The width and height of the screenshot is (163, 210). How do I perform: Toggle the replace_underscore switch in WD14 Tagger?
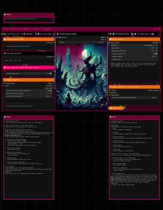click(x=156, y=54)
